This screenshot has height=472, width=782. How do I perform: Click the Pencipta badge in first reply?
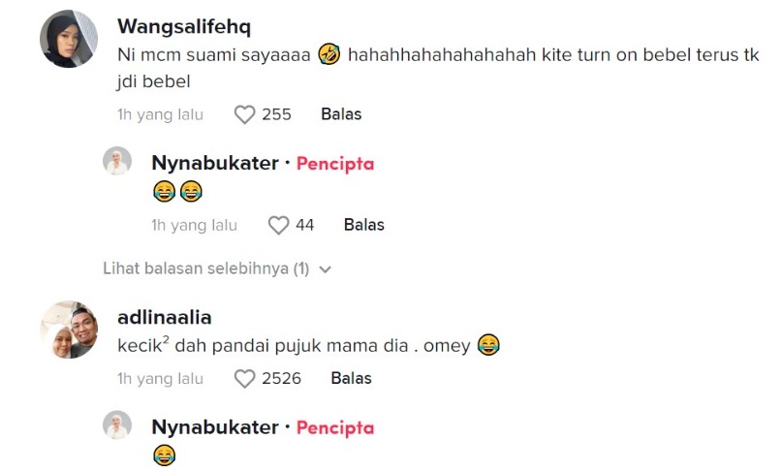(335, 163)
